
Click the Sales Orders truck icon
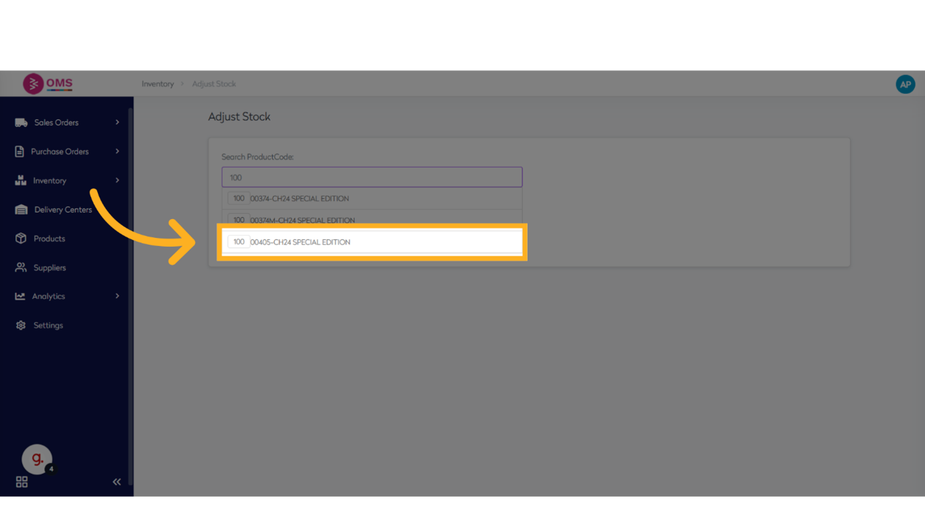(21, 123)
